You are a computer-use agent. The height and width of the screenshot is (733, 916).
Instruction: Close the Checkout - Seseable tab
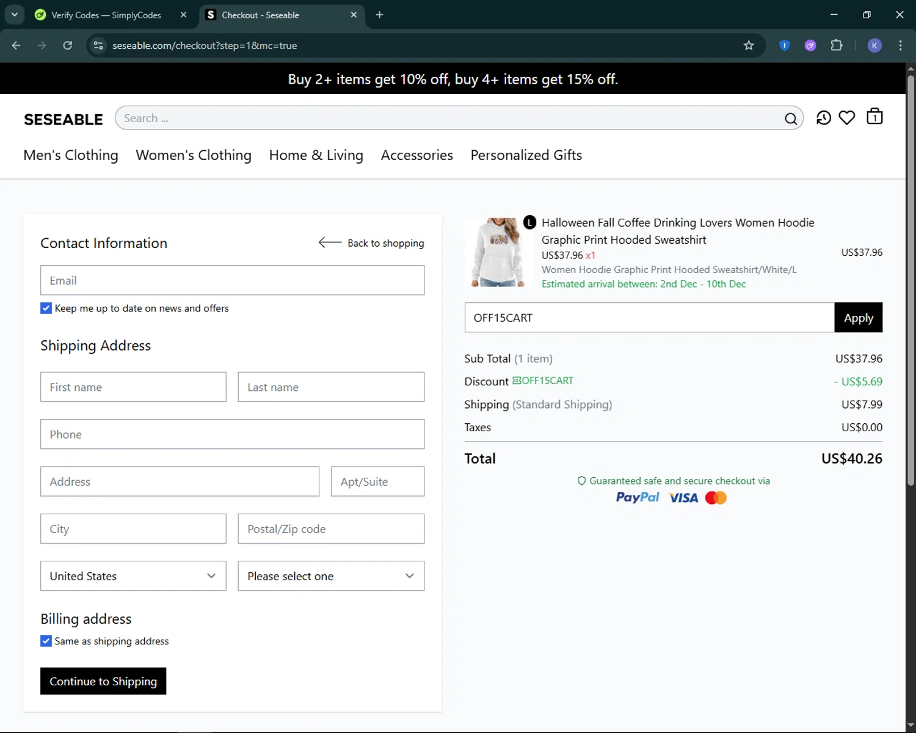354,15
